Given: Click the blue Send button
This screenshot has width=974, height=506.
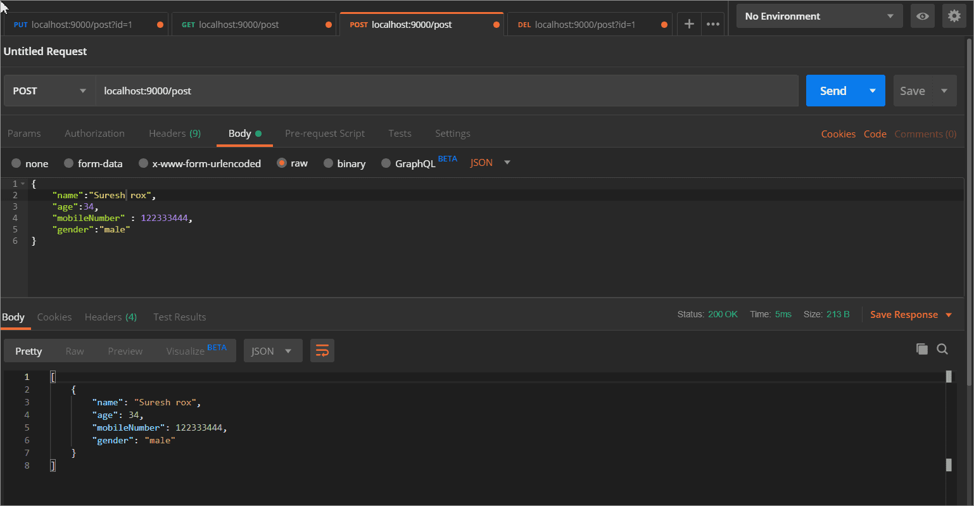Looking at the screenshot, I should pos(833,91).
